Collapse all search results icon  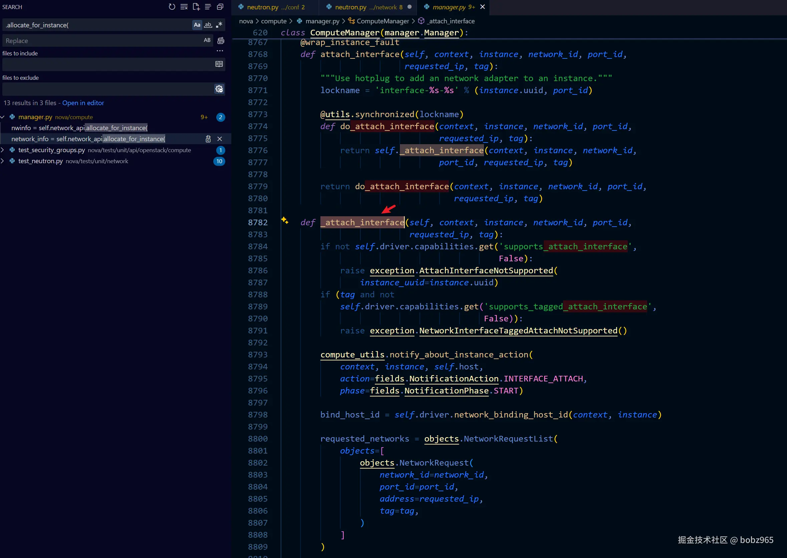coord(220,7)
